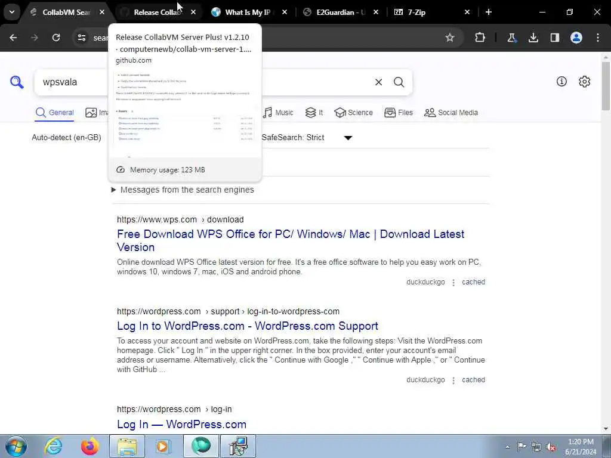Open cached copy of WordPress Support result
Viewport: 611px width, 458px height.
(473, 380)
